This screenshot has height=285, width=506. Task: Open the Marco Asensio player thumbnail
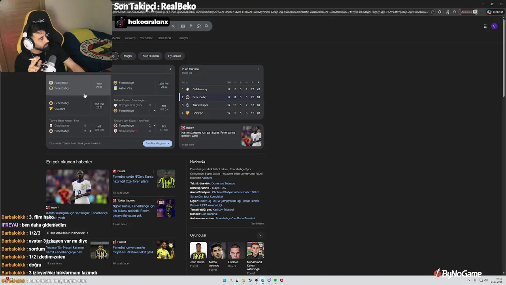[x=217, y=251]
